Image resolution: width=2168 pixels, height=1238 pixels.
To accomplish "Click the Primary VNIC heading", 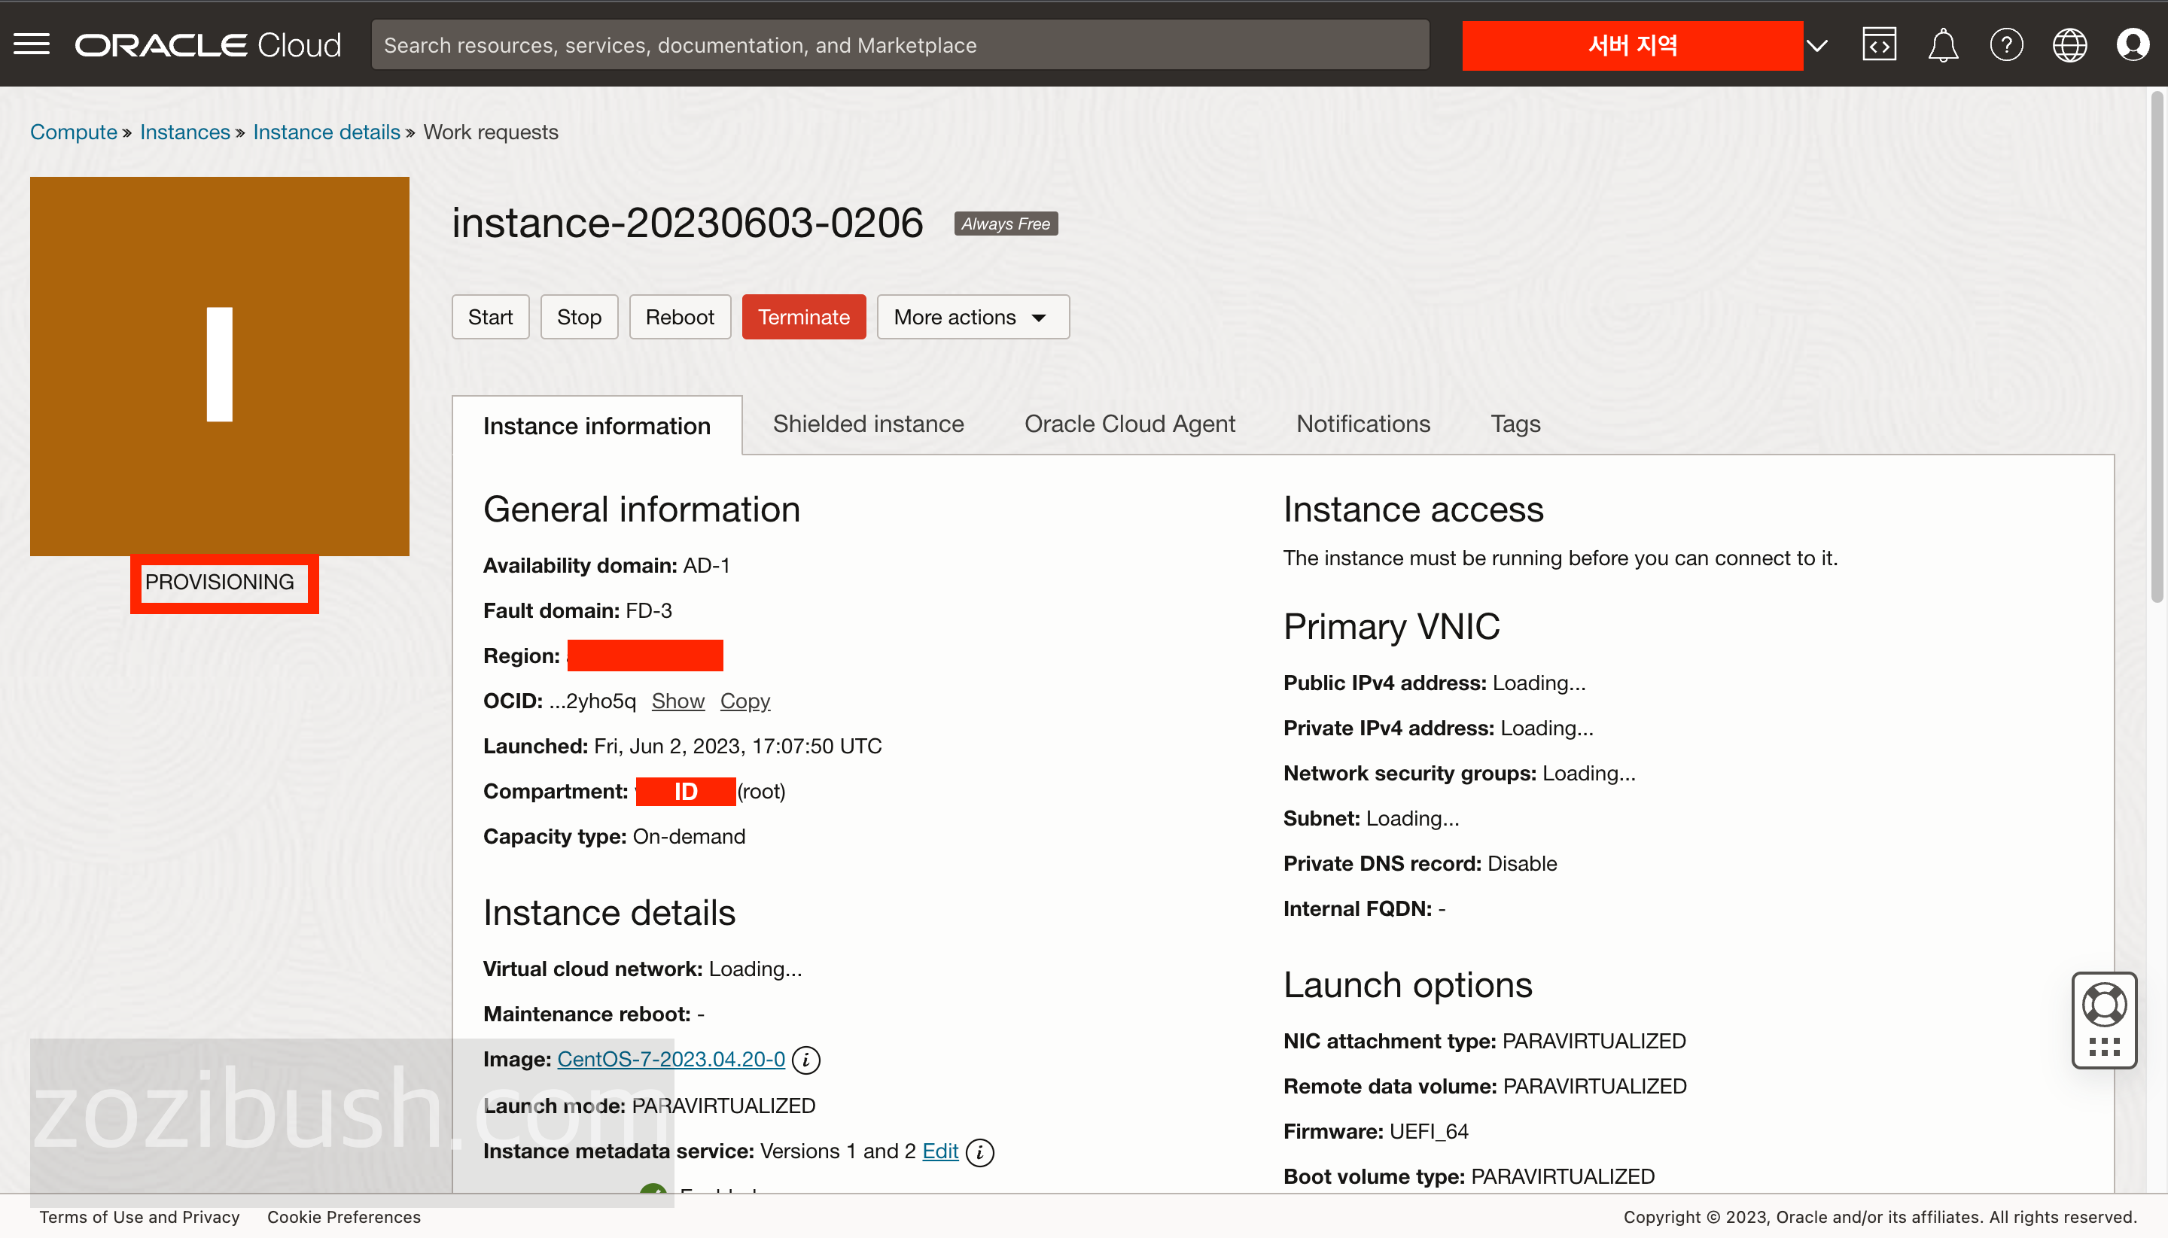I will click(x=1391, y=627).
